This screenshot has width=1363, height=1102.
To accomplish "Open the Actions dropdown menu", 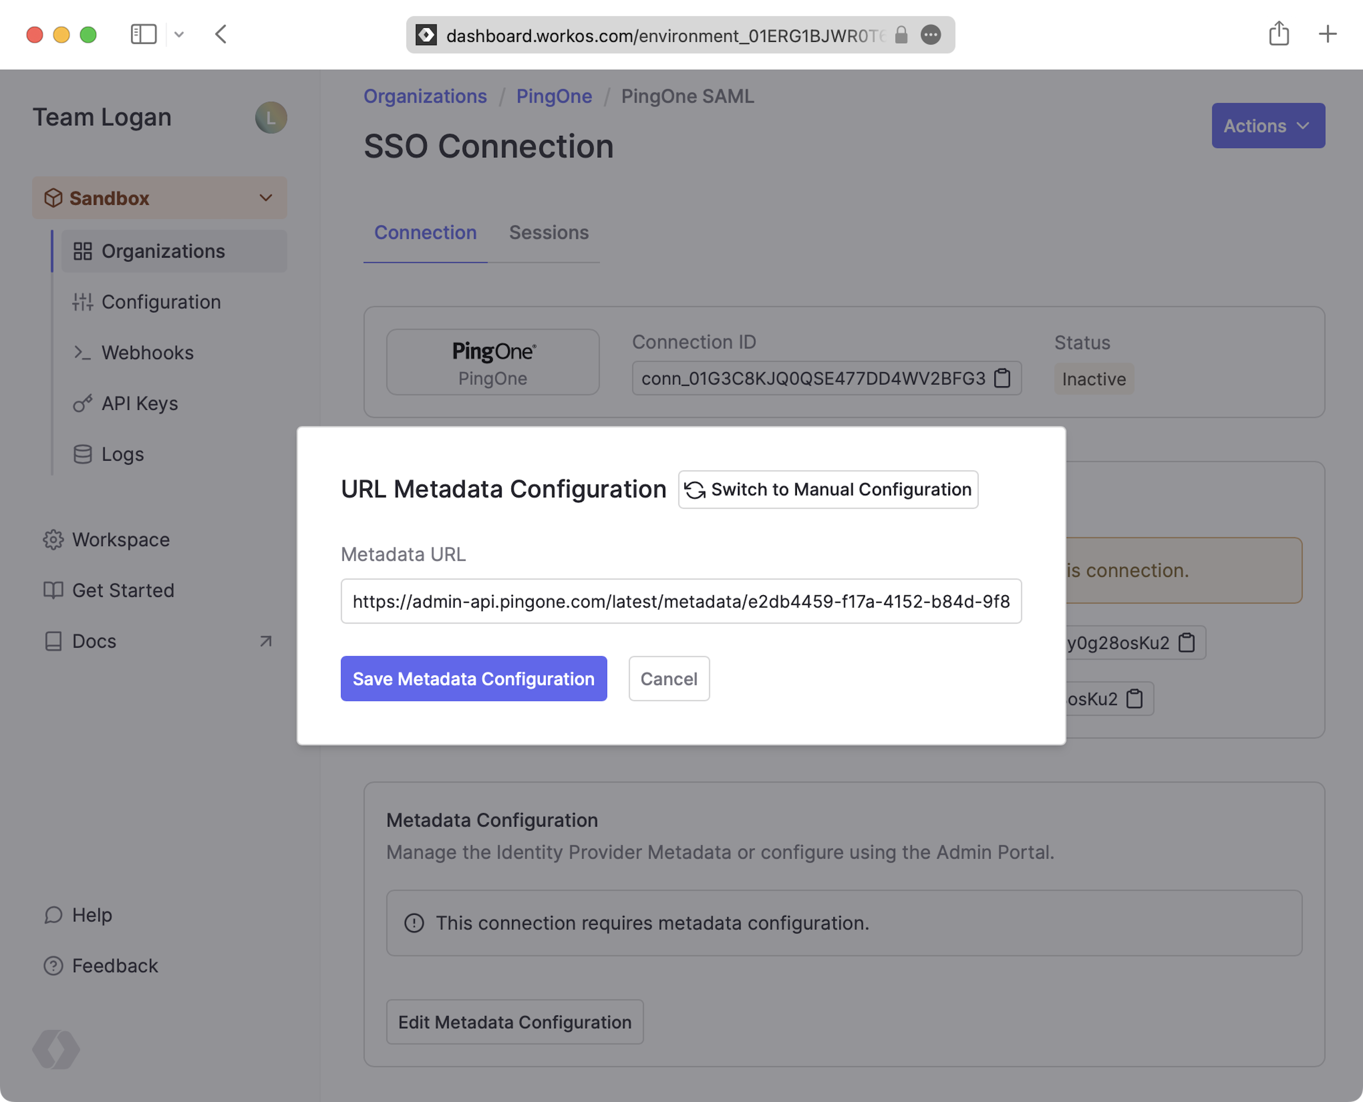I will point(1268,126).
